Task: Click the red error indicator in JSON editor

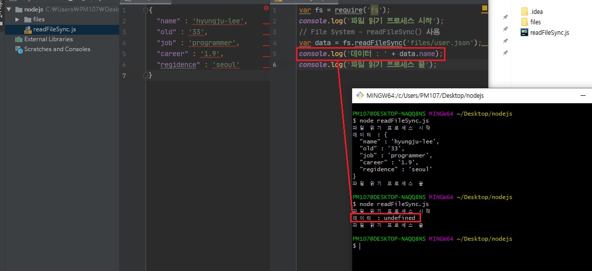Action: [266, 8]
